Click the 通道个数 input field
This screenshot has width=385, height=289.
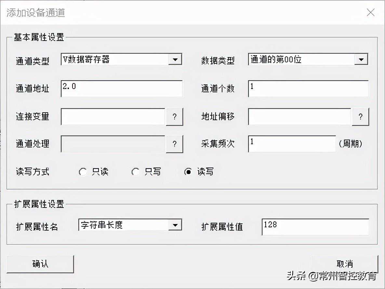tap(308, 89)
